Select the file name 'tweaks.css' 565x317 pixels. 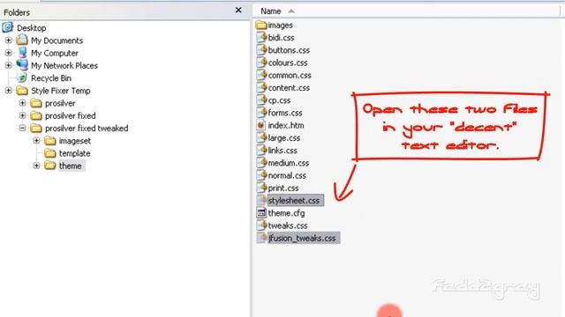[x=288, y=225]
